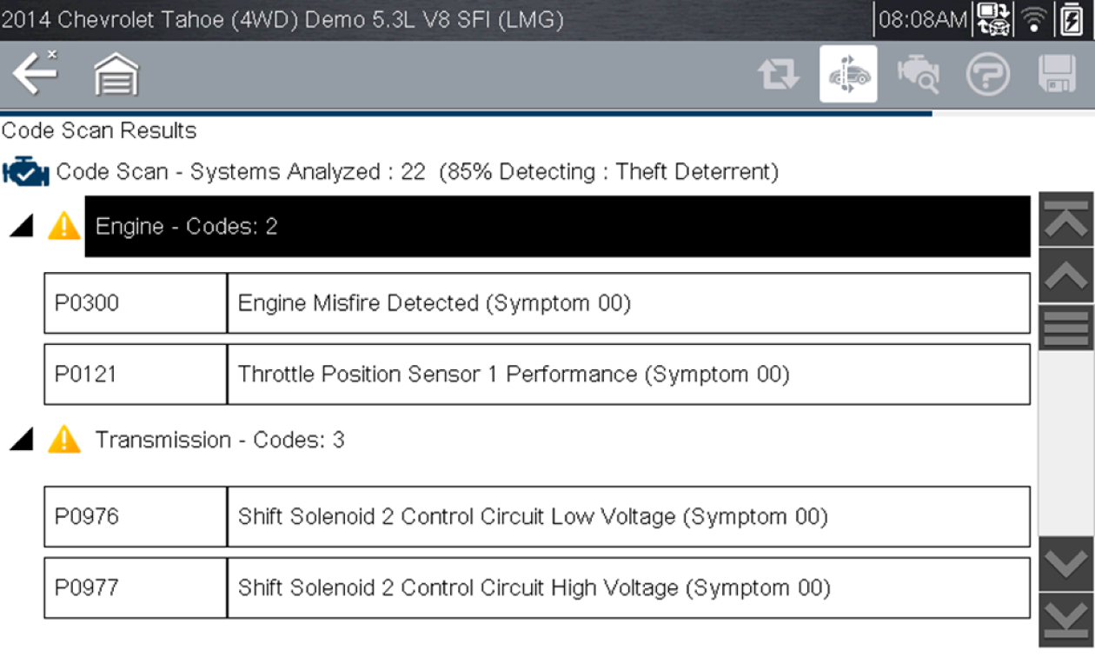Select the Engine - Codes: 2 header
The height and width of the screenshot is (657, 1095).
556,227
